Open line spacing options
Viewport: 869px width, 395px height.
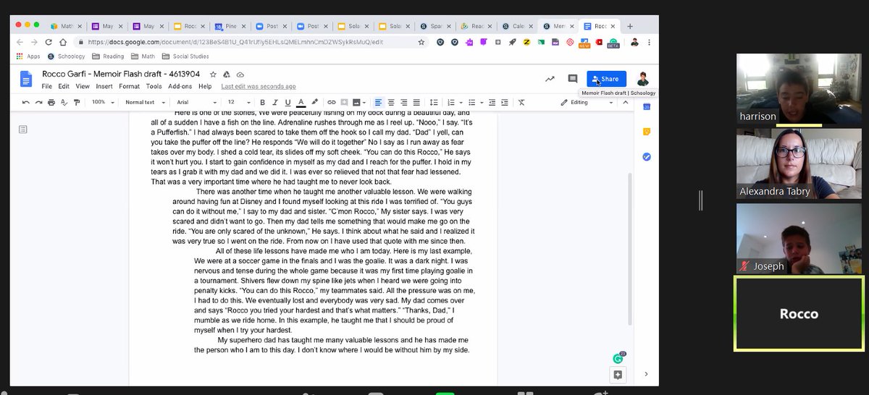click(x=434, y=103)
